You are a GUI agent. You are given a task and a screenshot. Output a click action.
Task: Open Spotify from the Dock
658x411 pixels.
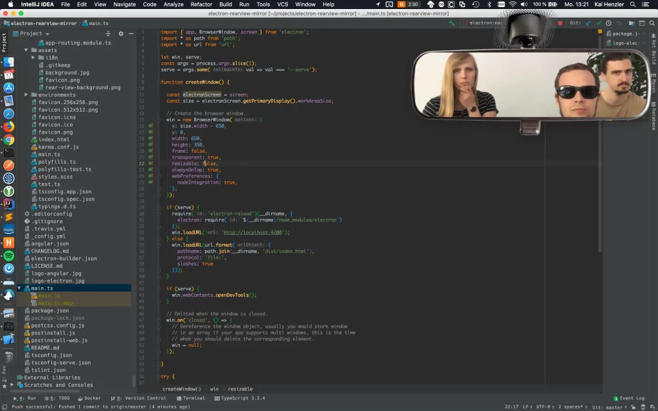pos(9,256)
